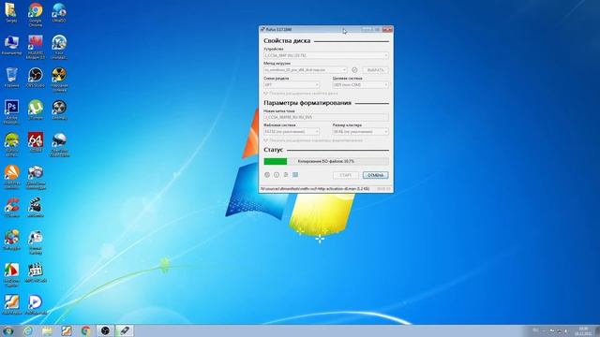Viewport: 600px width, 337px height.
Task: Open the orange Avast antivirus desktop shortcut
Action: pos(11,177)
